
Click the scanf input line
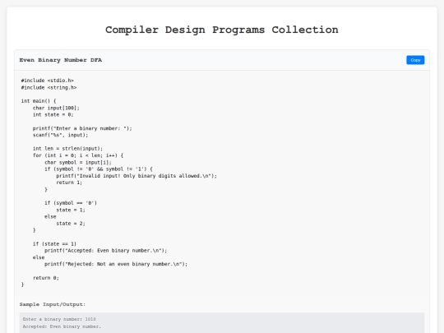click(60, 135)
